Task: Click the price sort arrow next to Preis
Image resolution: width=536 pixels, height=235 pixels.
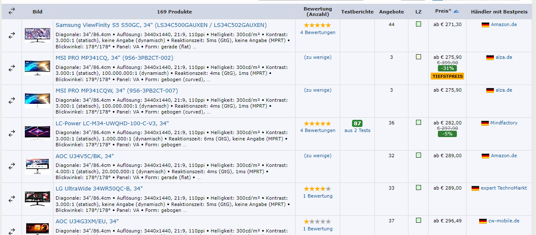Action: 456,11
